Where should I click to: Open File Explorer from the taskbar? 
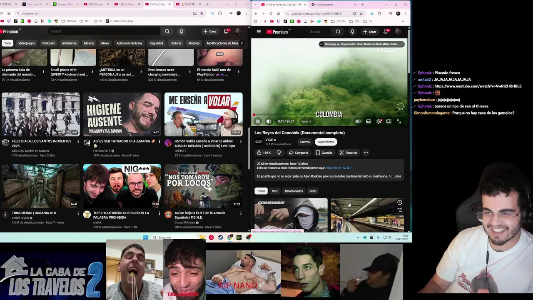[202, 237]
